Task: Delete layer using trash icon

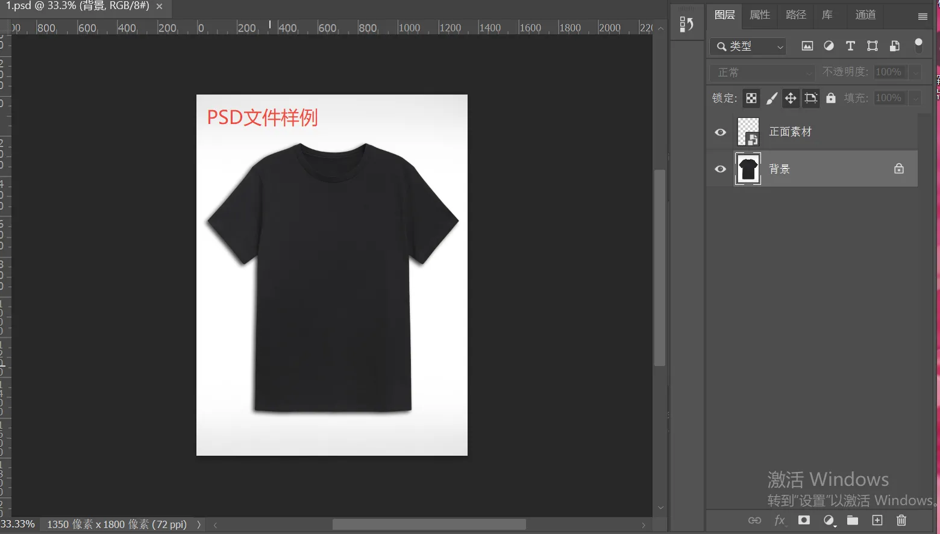Action: coord(901,520)
